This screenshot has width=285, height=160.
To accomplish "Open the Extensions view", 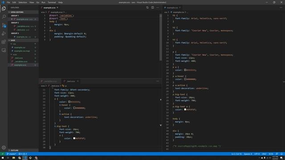I will (x=4, y=42).
